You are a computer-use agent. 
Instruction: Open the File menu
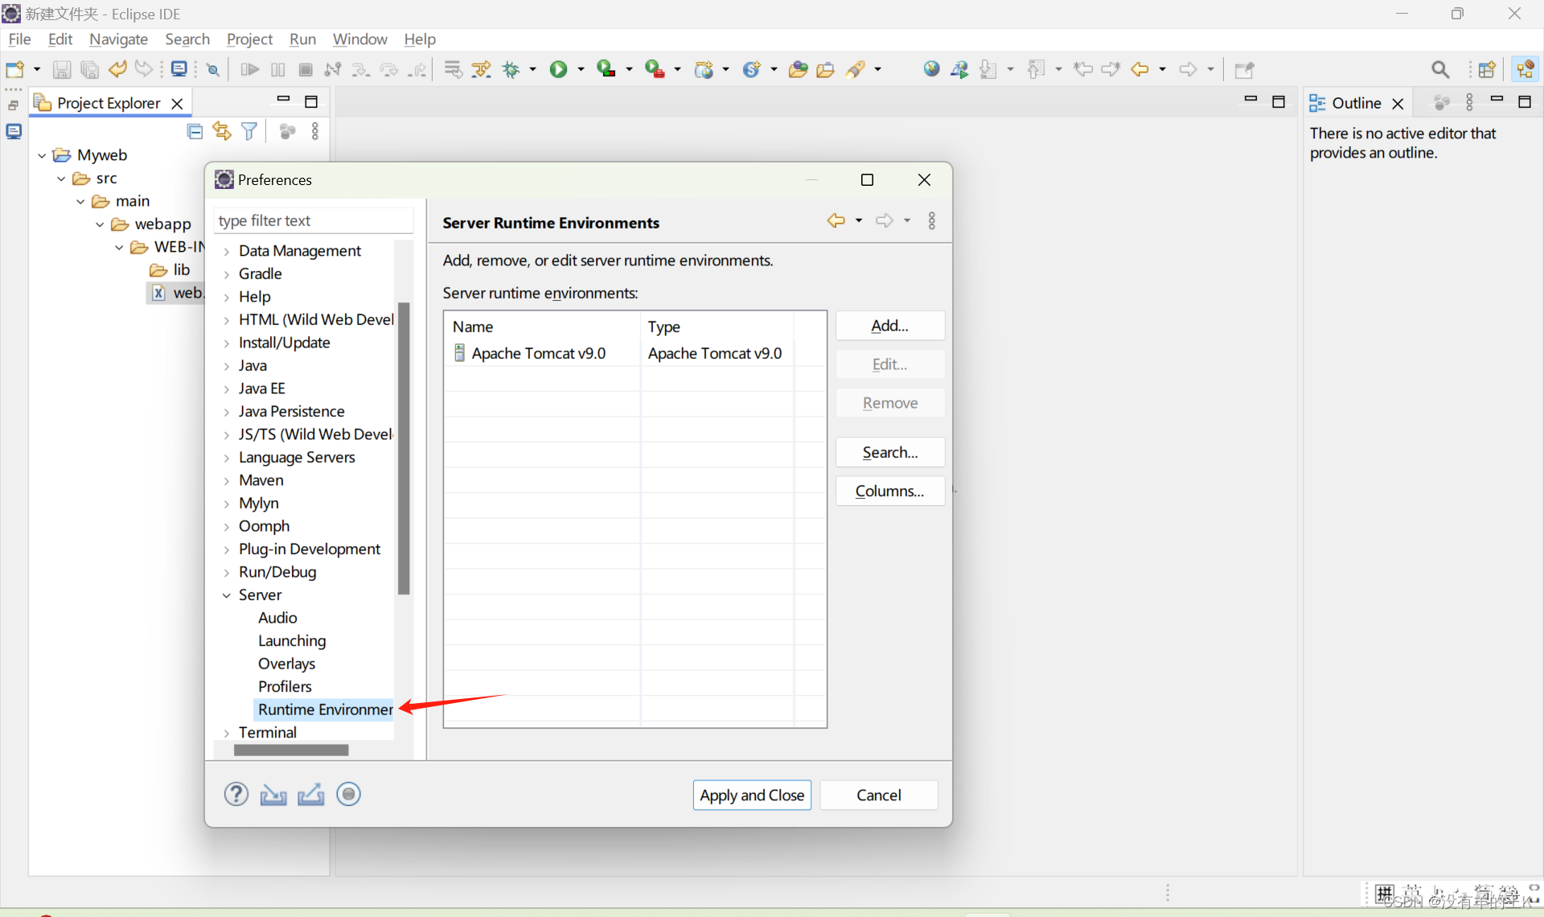pos(19,39)
